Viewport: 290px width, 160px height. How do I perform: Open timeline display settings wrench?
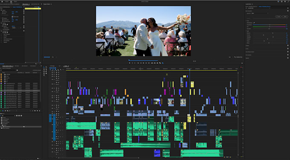tap(61, 70)
